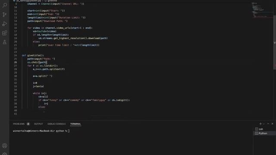The width and height of the screenshot is (276, 155).
Task: Click line number 24 in gutter
Action: click(x=16, y=56)
